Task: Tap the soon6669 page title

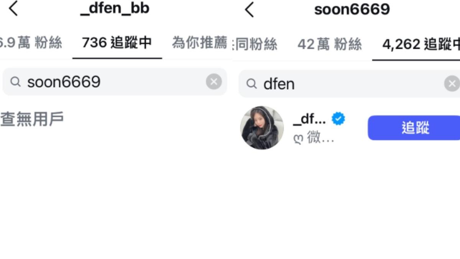Action: tap(352, 10)
